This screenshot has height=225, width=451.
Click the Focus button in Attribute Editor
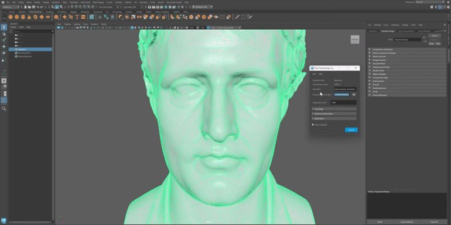pos(435,36)
